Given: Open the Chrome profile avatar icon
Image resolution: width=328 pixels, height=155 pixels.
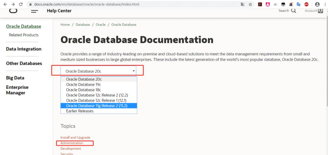Looking at the screenshot, I should coord(317,4).
